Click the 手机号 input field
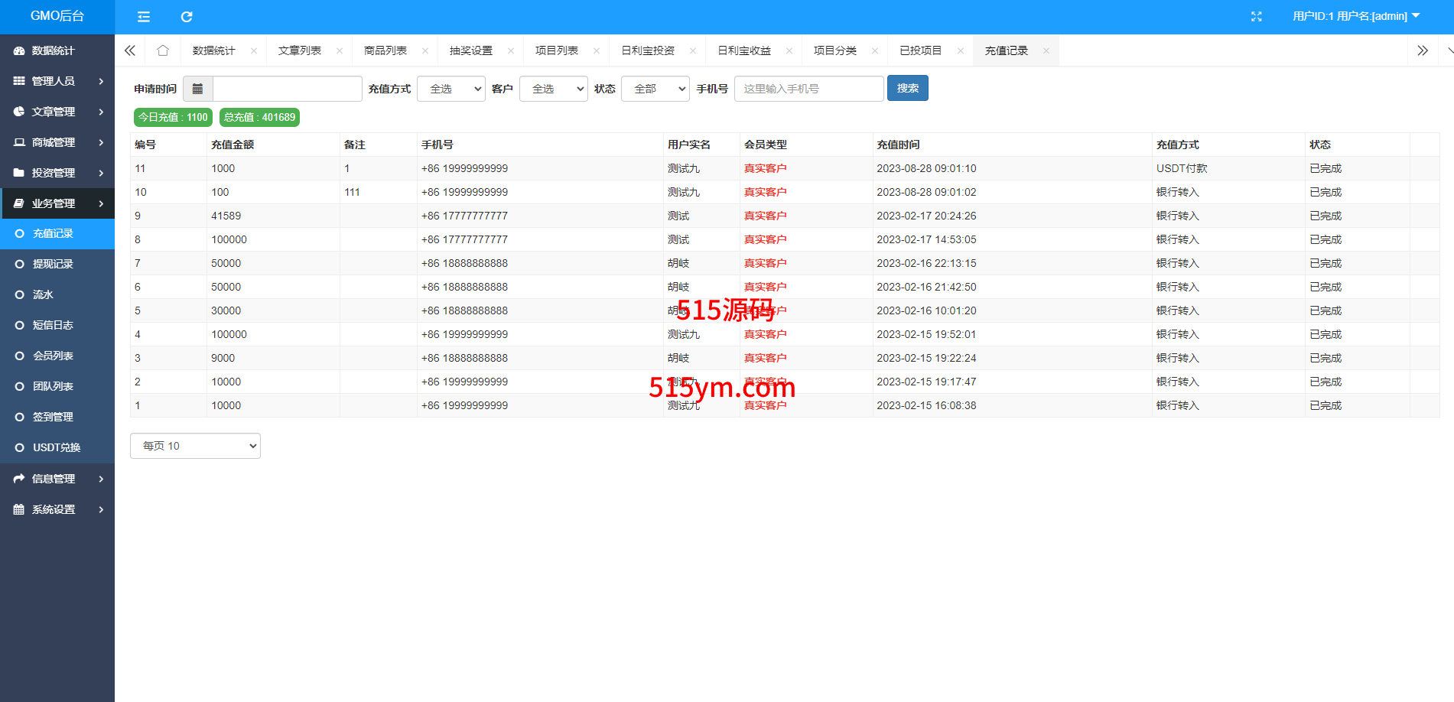Image resolution: width=1454 pixels, height=702 pixels. tap(808, 89)
